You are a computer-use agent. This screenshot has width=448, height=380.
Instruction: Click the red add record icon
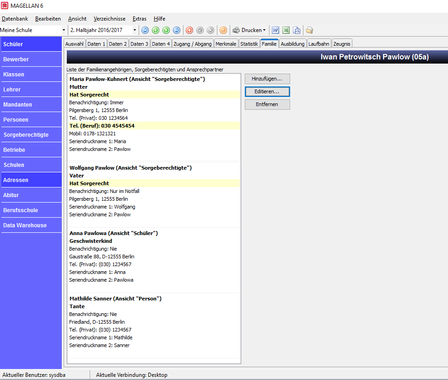(x=189, y=30)
